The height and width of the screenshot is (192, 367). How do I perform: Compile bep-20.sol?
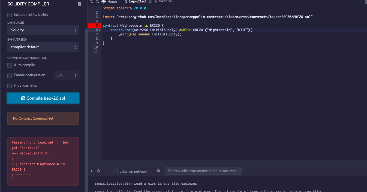(43, 98)
